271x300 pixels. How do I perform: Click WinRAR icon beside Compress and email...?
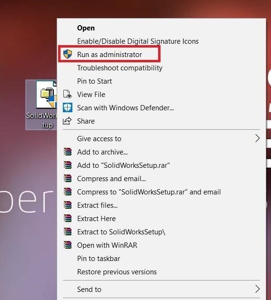pos(68,178)
